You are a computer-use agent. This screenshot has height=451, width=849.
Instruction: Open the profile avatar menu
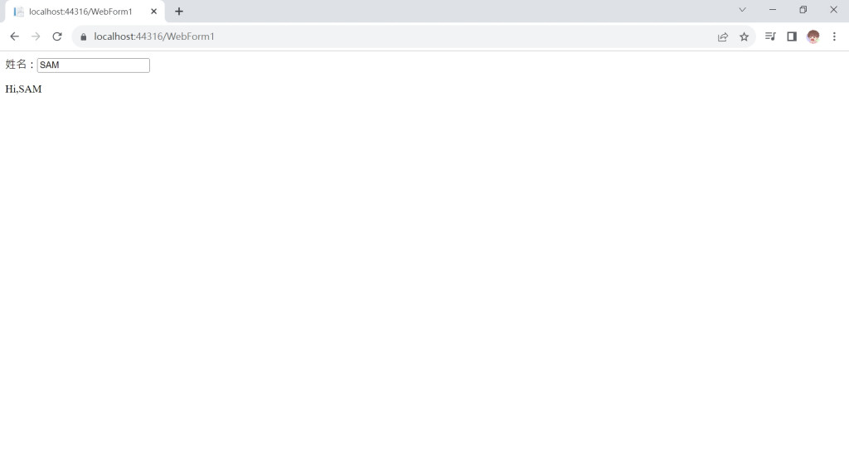pos(813,36)
